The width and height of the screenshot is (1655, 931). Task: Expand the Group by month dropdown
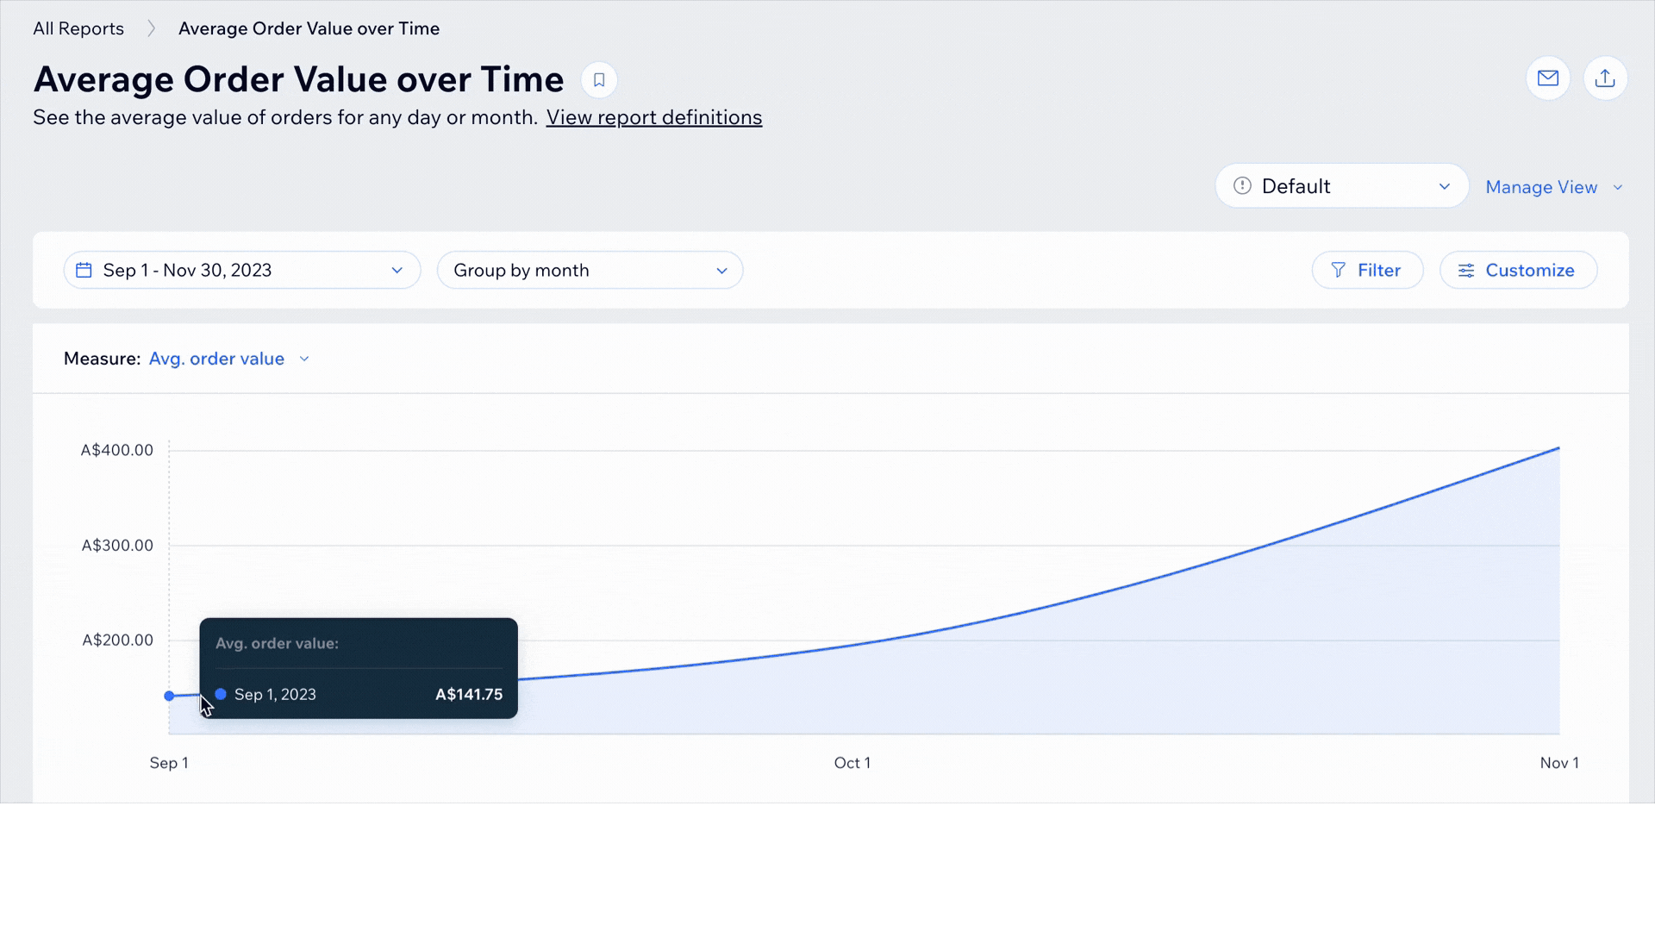pos(590,271)
